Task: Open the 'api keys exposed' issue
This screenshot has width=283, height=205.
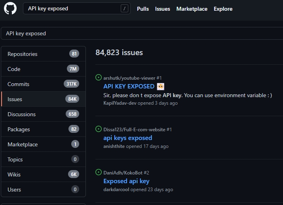Action: (127, 138)
